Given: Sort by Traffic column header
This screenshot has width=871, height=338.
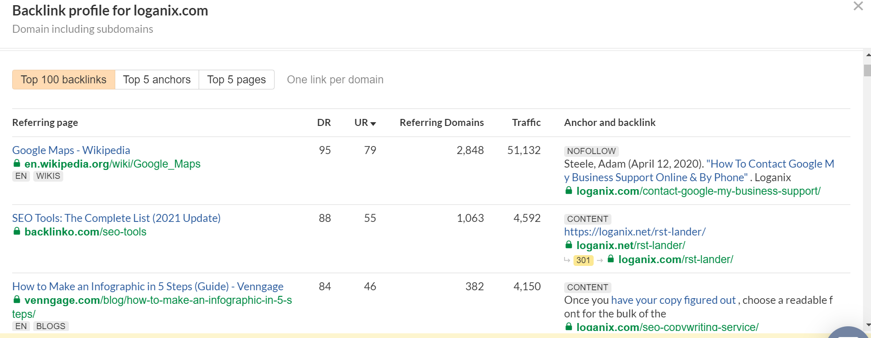Looking at the screenshot, I should point(526,123).
